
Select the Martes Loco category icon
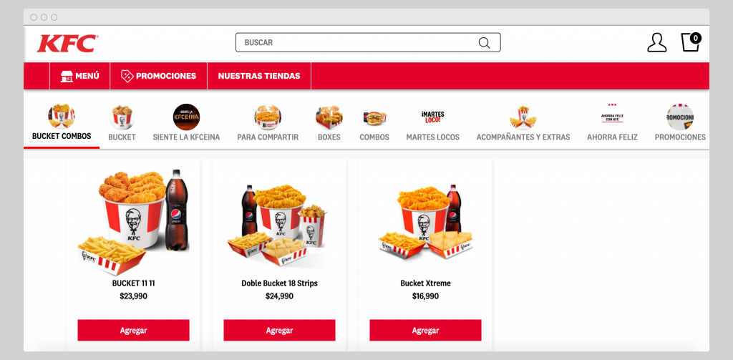pos(432,117)
